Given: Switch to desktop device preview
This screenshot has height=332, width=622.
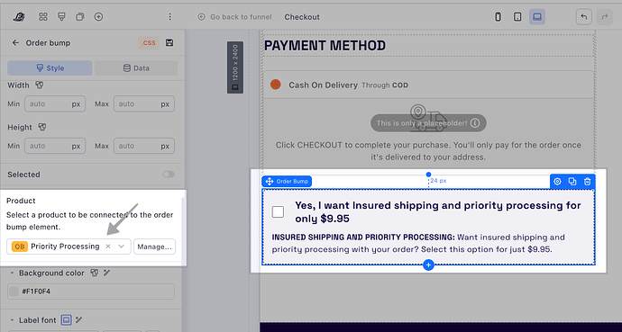Looking at the screenshot, I should (537, 16).
